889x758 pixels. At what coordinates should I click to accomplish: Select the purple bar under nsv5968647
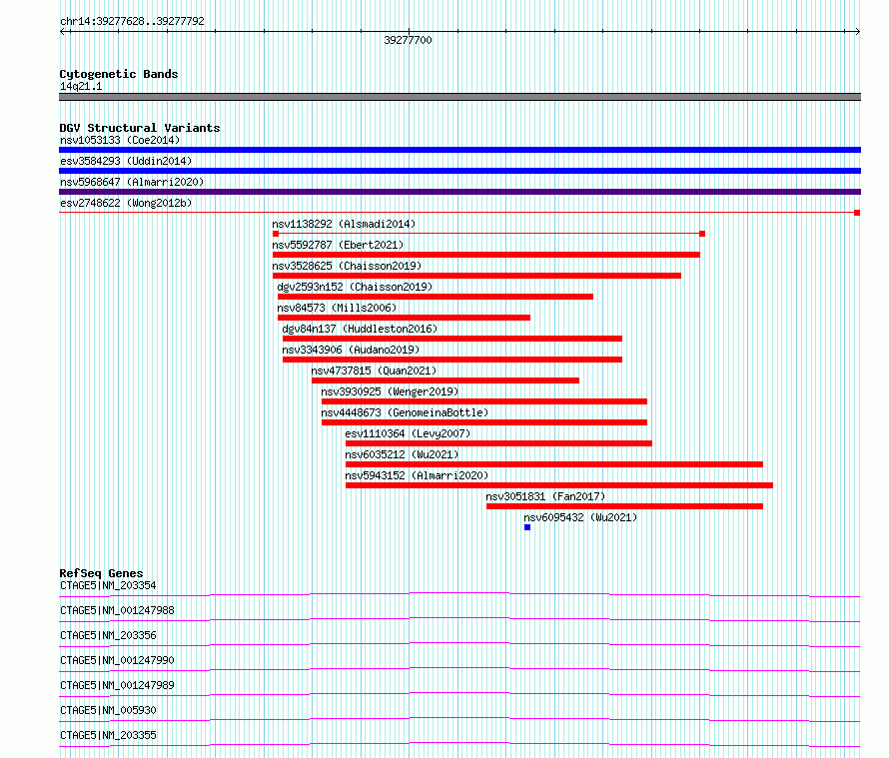(x=459, y=192)
